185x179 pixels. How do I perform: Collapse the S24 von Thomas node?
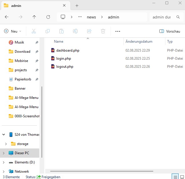(4, 135)
